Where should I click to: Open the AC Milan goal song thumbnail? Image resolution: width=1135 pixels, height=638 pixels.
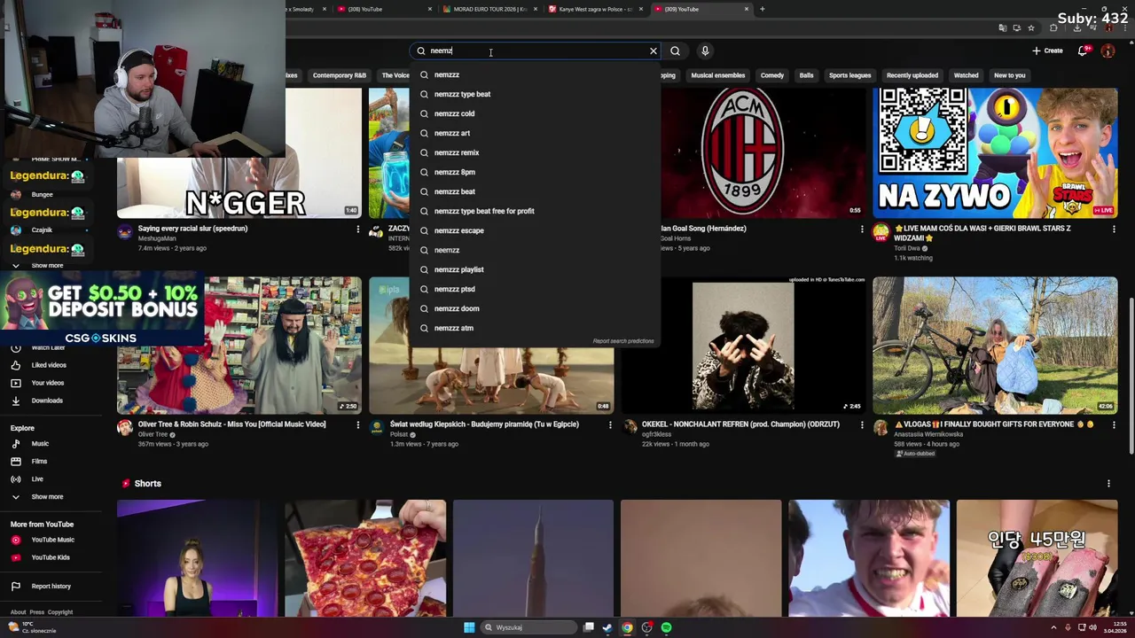763,152
